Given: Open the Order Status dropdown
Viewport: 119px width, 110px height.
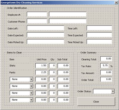Looking at the screenshot, I should (113, 91).
